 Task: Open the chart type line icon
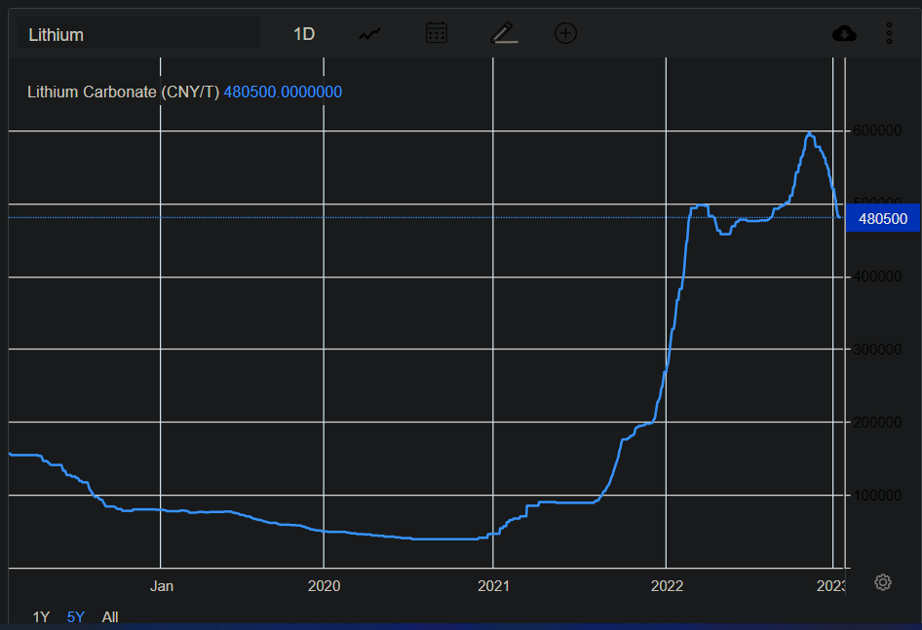(369, 33)
